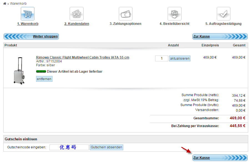This screenshot has width=249, height=163.
Task: Click the Vorauskasse price 445,55 €
Action: click(x=237, y=126)
